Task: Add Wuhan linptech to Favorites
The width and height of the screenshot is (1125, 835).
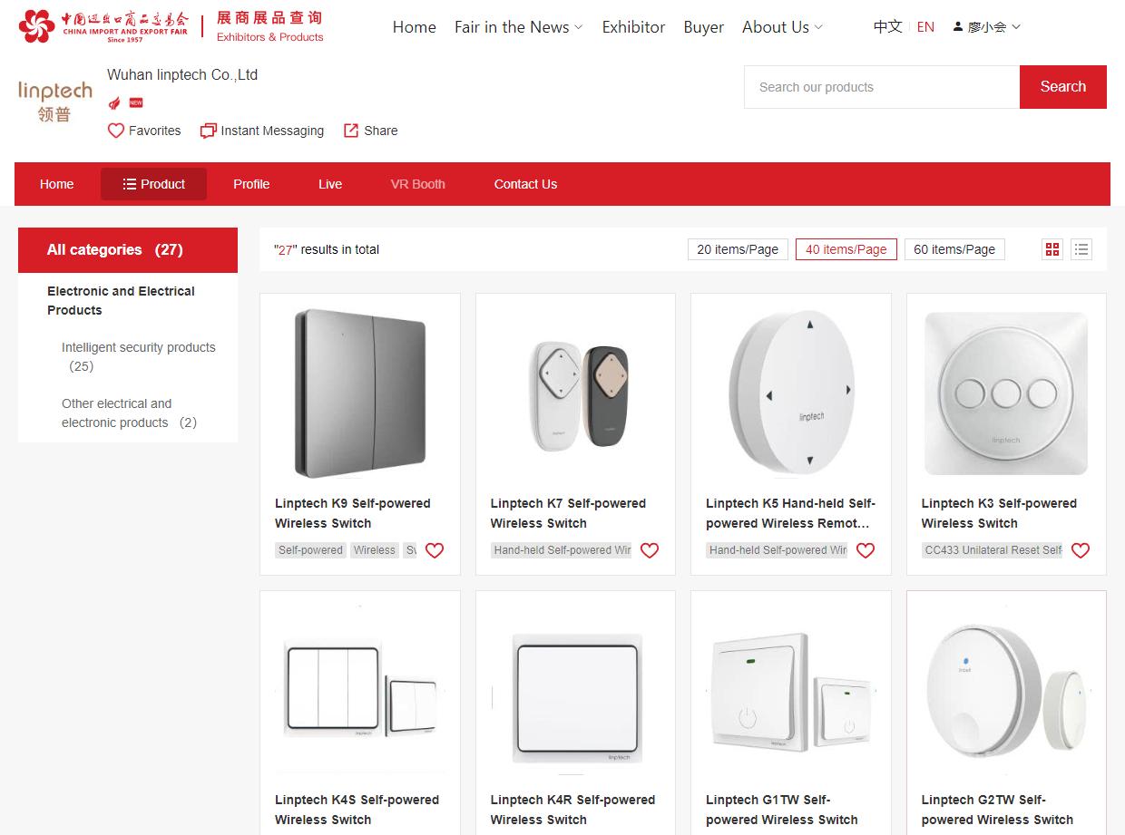Action: click(144, 131)
